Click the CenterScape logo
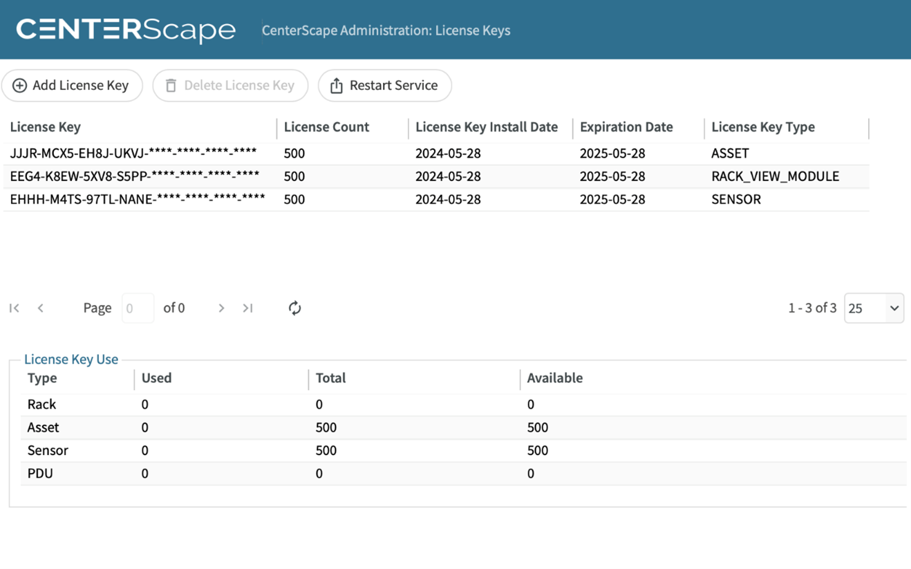The width and height of the screenshot is (911, 569). tap(126, 30)
